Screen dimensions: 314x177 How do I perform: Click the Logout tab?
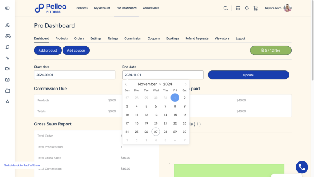(240, 38)
